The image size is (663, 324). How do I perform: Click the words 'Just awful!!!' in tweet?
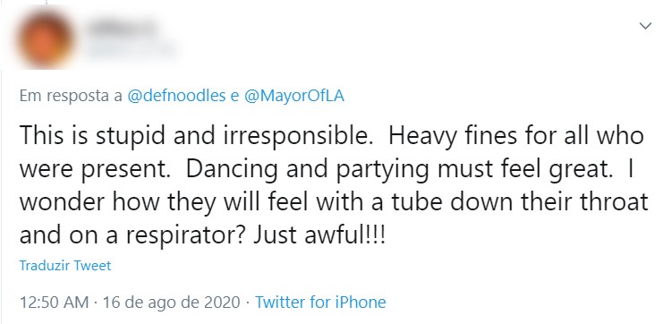pos(319,234)
